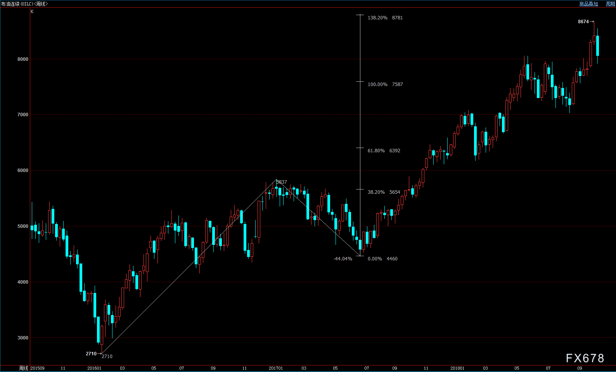Select the 0.00% 4460 Fibonacci label
The width and height of the screenshot is (616, 372).
382,259
